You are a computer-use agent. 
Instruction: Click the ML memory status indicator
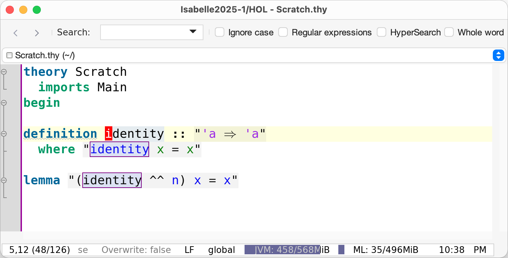click(385, 250)
